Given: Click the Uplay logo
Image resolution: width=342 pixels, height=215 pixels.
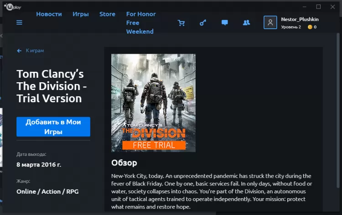Looking at the screenshot, I should click(x=13, y=7).
